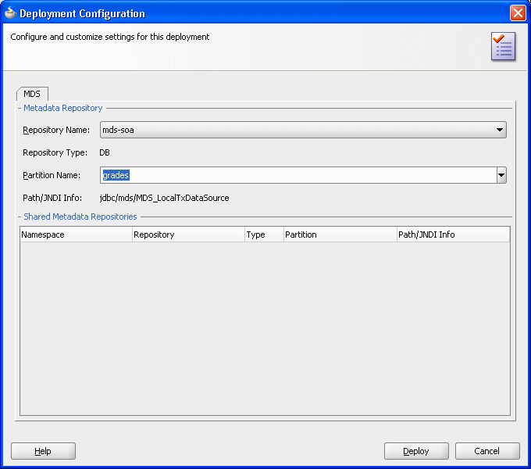
Task: Select the Partition column header
Action: coord(340,234)
